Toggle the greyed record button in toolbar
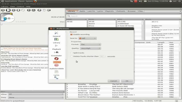182x102 pixels. click(23, 10)
